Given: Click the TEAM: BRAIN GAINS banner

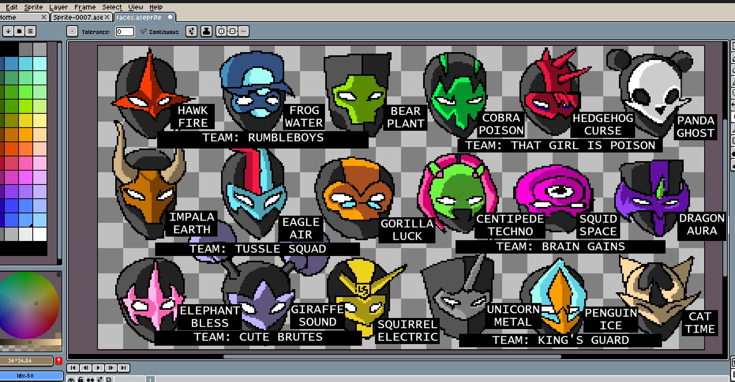Looking at the screenshot, I should [x=561, y=247].
